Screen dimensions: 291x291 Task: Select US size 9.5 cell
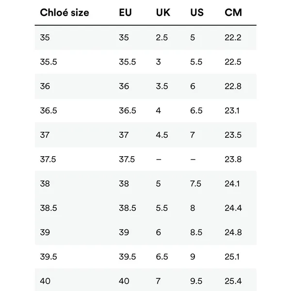pyautogui.click(x=196, y=281)
